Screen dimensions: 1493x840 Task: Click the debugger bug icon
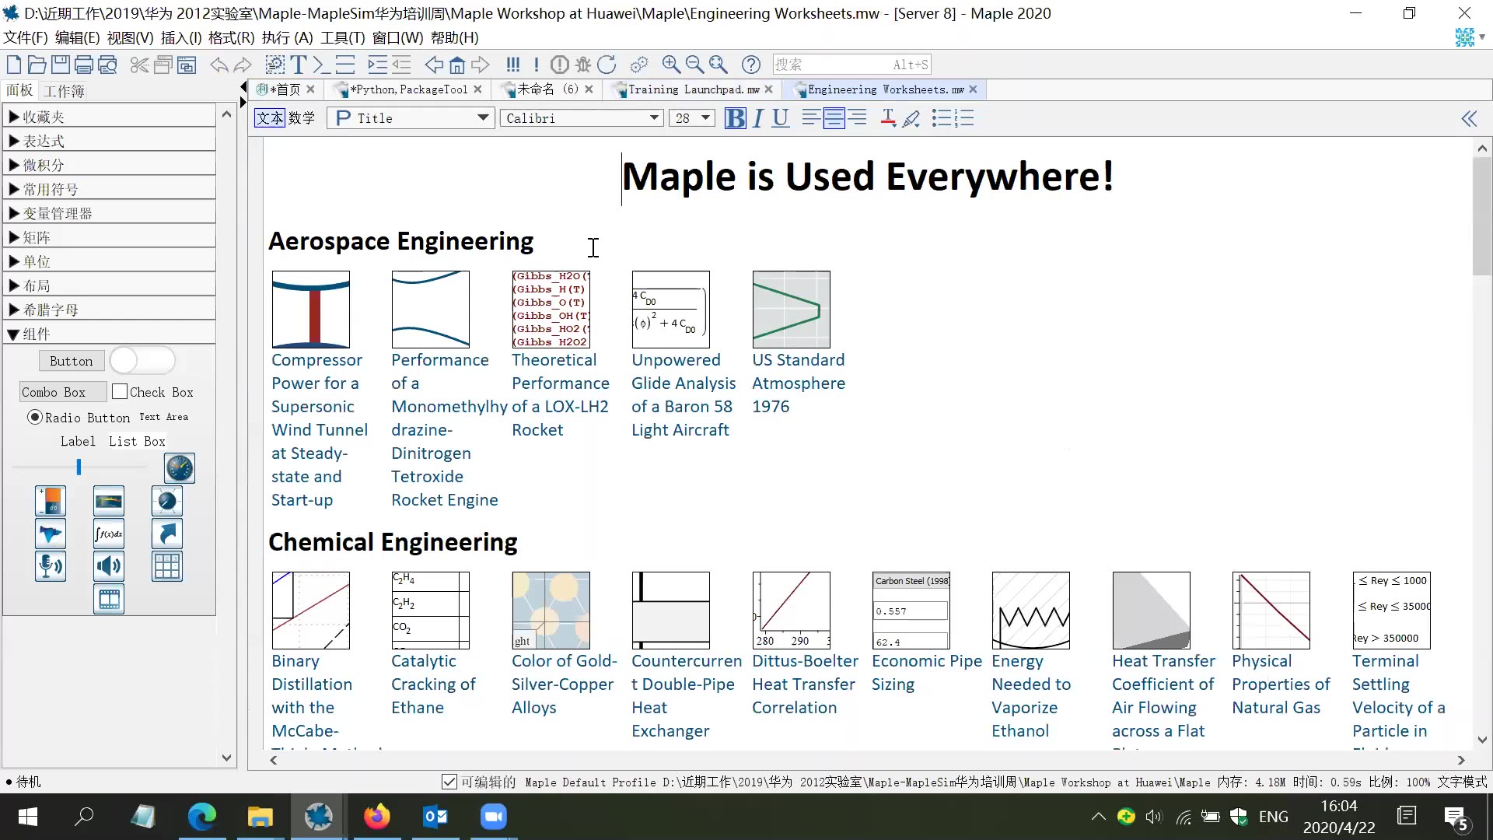coord(583,65)
